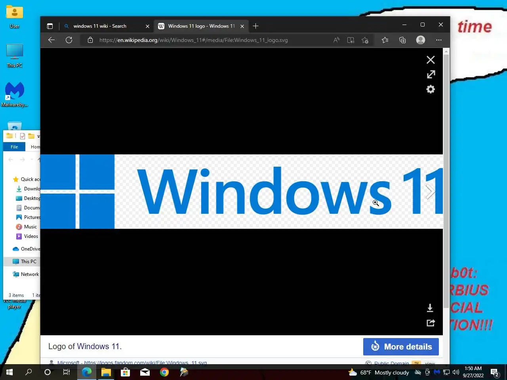Open taskbar Search magnifier
This screenshot has width=507, height=380.
click(x=29, y=372)
